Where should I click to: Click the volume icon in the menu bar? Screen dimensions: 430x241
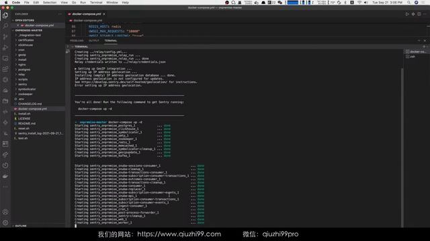tap(365, 3)
